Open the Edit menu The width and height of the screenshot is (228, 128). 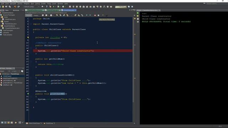2,4
